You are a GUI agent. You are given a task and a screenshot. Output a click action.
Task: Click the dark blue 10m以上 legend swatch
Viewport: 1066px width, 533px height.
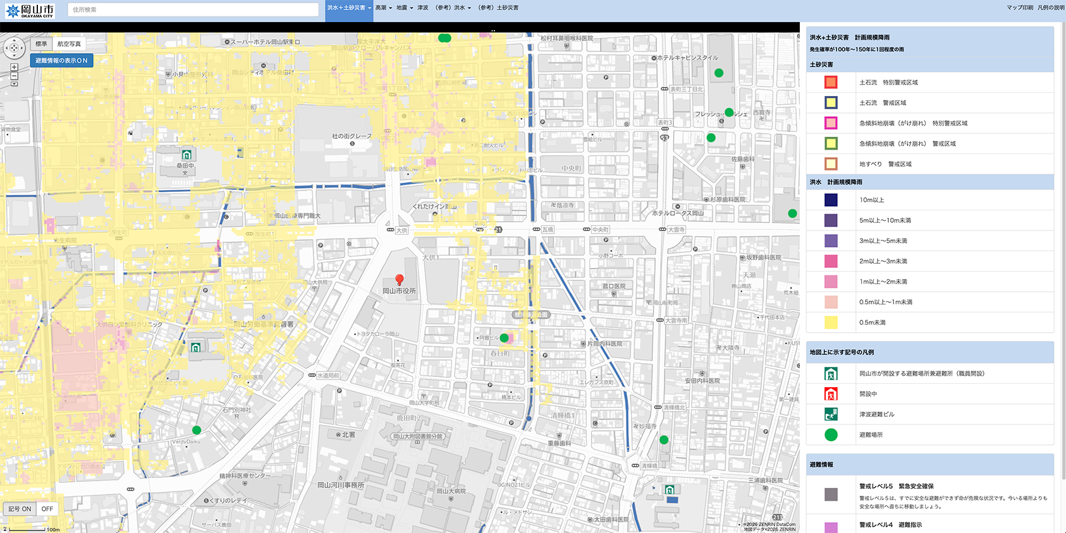point(831,200)
